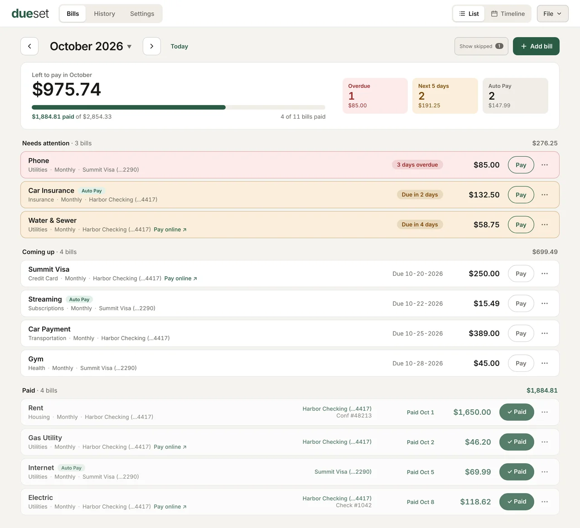Click the $975.74 left-to-pay amount

(x=67, y=89)
